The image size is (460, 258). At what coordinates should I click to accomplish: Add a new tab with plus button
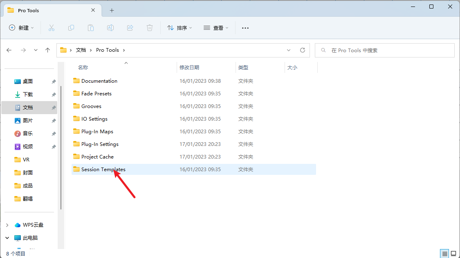click(112, 11)
